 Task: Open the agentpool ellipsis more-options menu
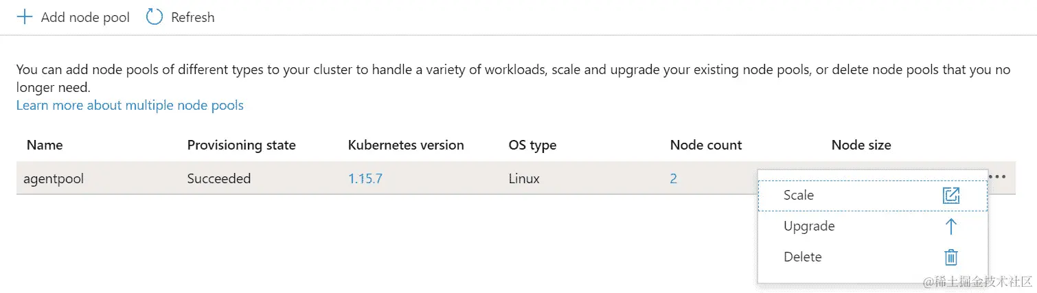[x=997, y=177]
